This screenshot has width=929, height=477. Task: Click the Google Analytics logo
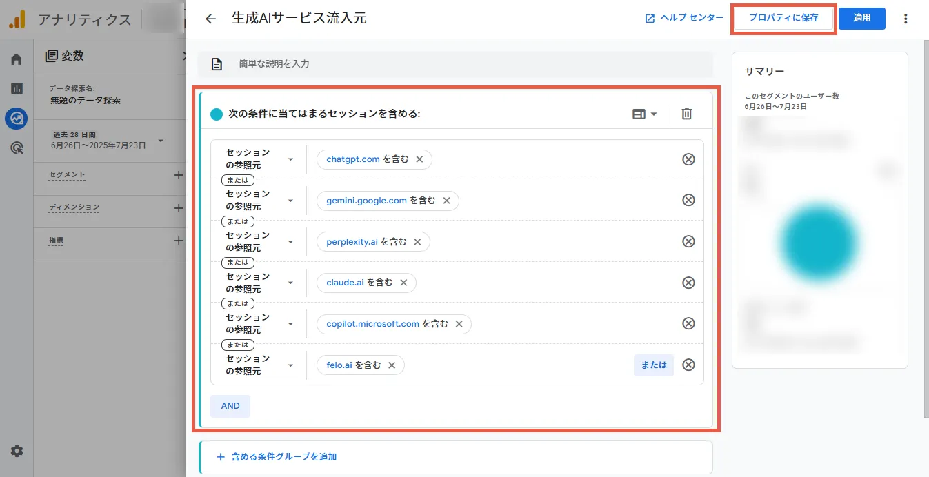tap(17, 19)
